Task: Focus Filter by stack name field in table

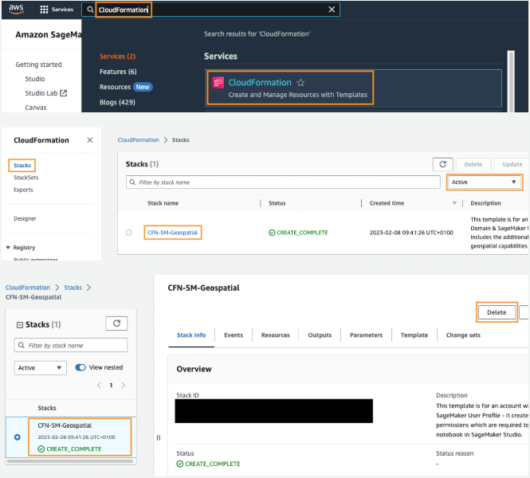Action: 283,182
